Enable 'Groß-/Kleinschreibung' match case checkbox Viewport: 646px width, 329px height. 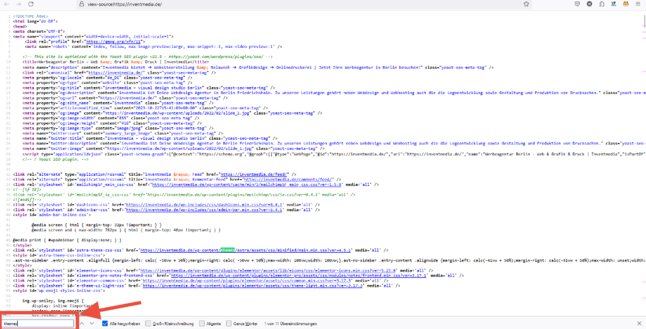tap(146, 323)
